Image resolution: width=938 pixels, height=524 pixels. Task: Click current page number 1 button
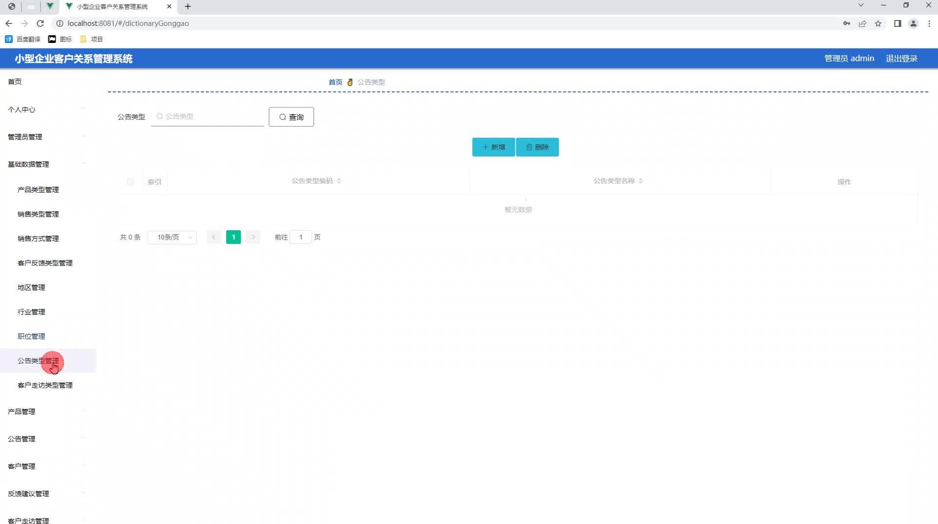[234, 237]
